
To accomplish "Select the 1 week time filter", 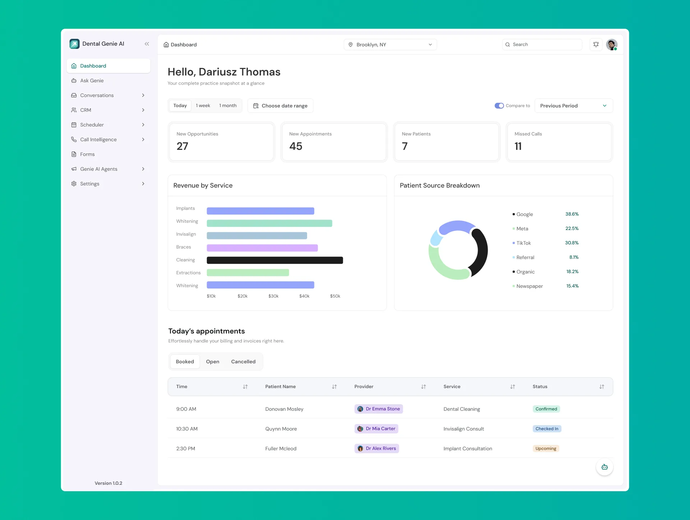I will [x=203, y=106].
